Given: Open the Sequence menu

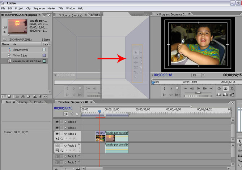Looking at the screenshot, I should click(39, 8).
